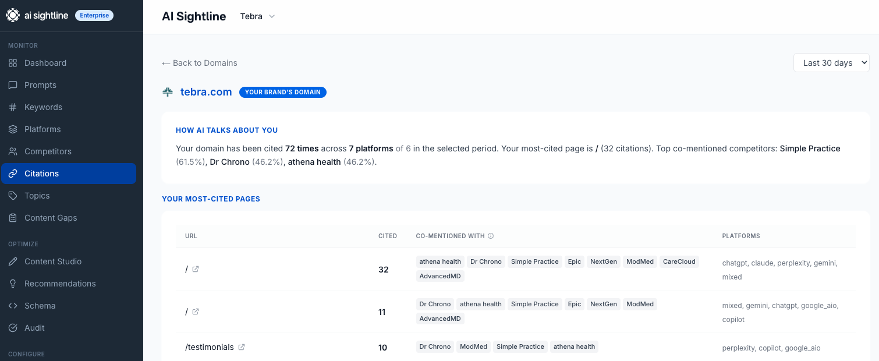Click the Prompts chat bubble icon
The image size is (879, 361).
[13, 85]
